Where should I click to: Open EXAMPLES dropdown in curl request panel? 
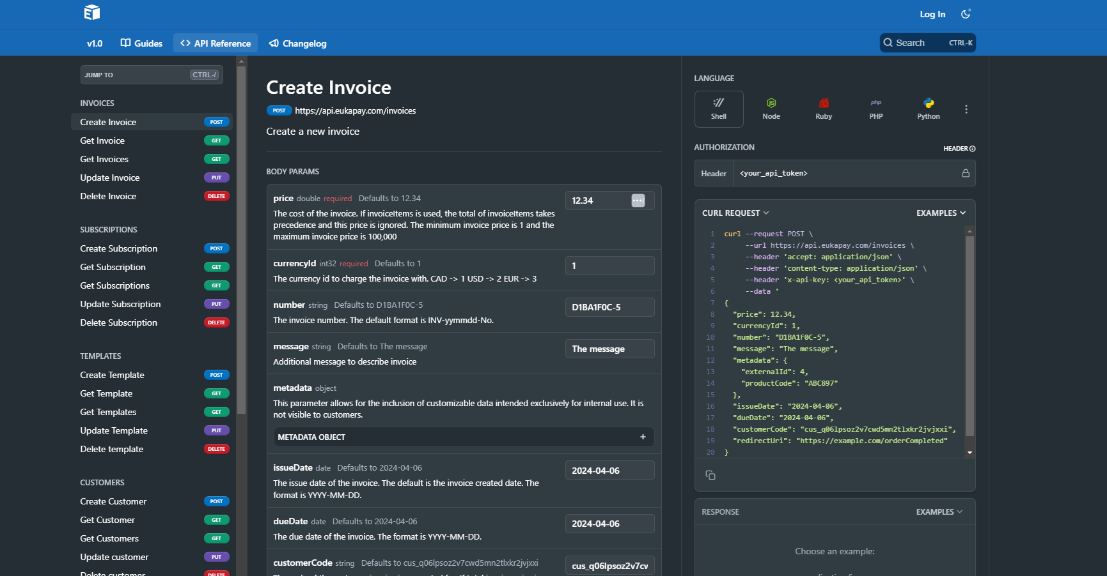[941, 213]
